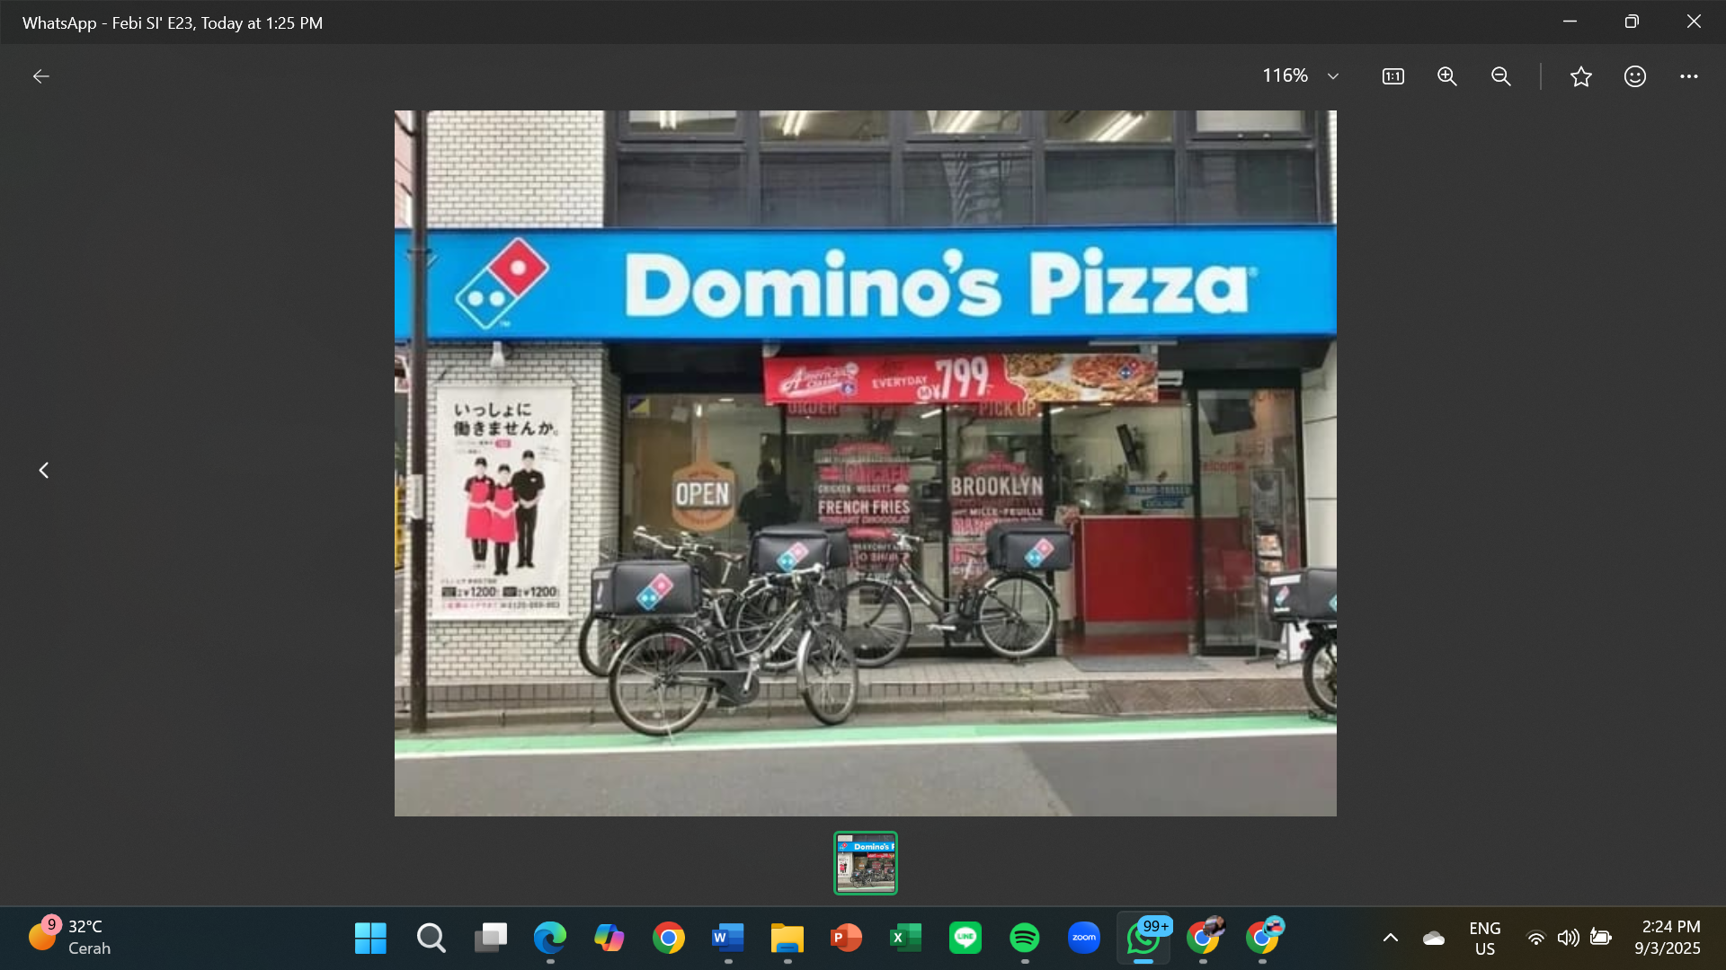The height and width of the screenshot is (970, 1726).
Task: Close the image viewer window
Action: pos(1694,22)
